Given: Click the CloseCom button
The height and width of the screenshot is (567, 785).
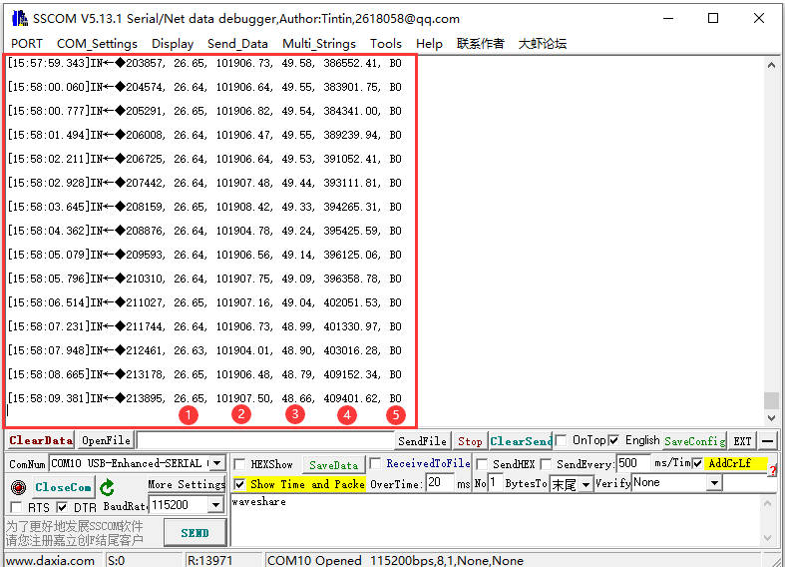Looking at the screenshot, I should (x=63, y=487).
